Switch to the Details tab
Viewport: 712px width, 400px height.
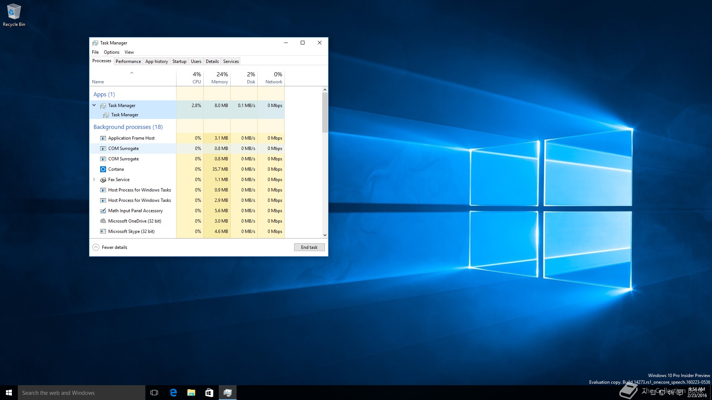coord(212,61)
